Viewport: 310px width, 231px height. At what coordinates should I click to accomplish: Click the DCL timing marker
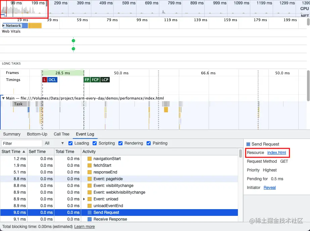pyautogui.click(x=52, y=80)
